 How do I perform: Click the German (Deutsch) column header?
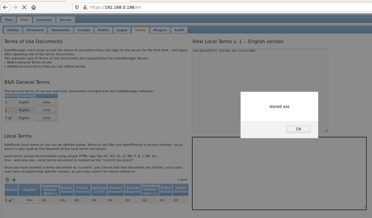tap(116, 190)
